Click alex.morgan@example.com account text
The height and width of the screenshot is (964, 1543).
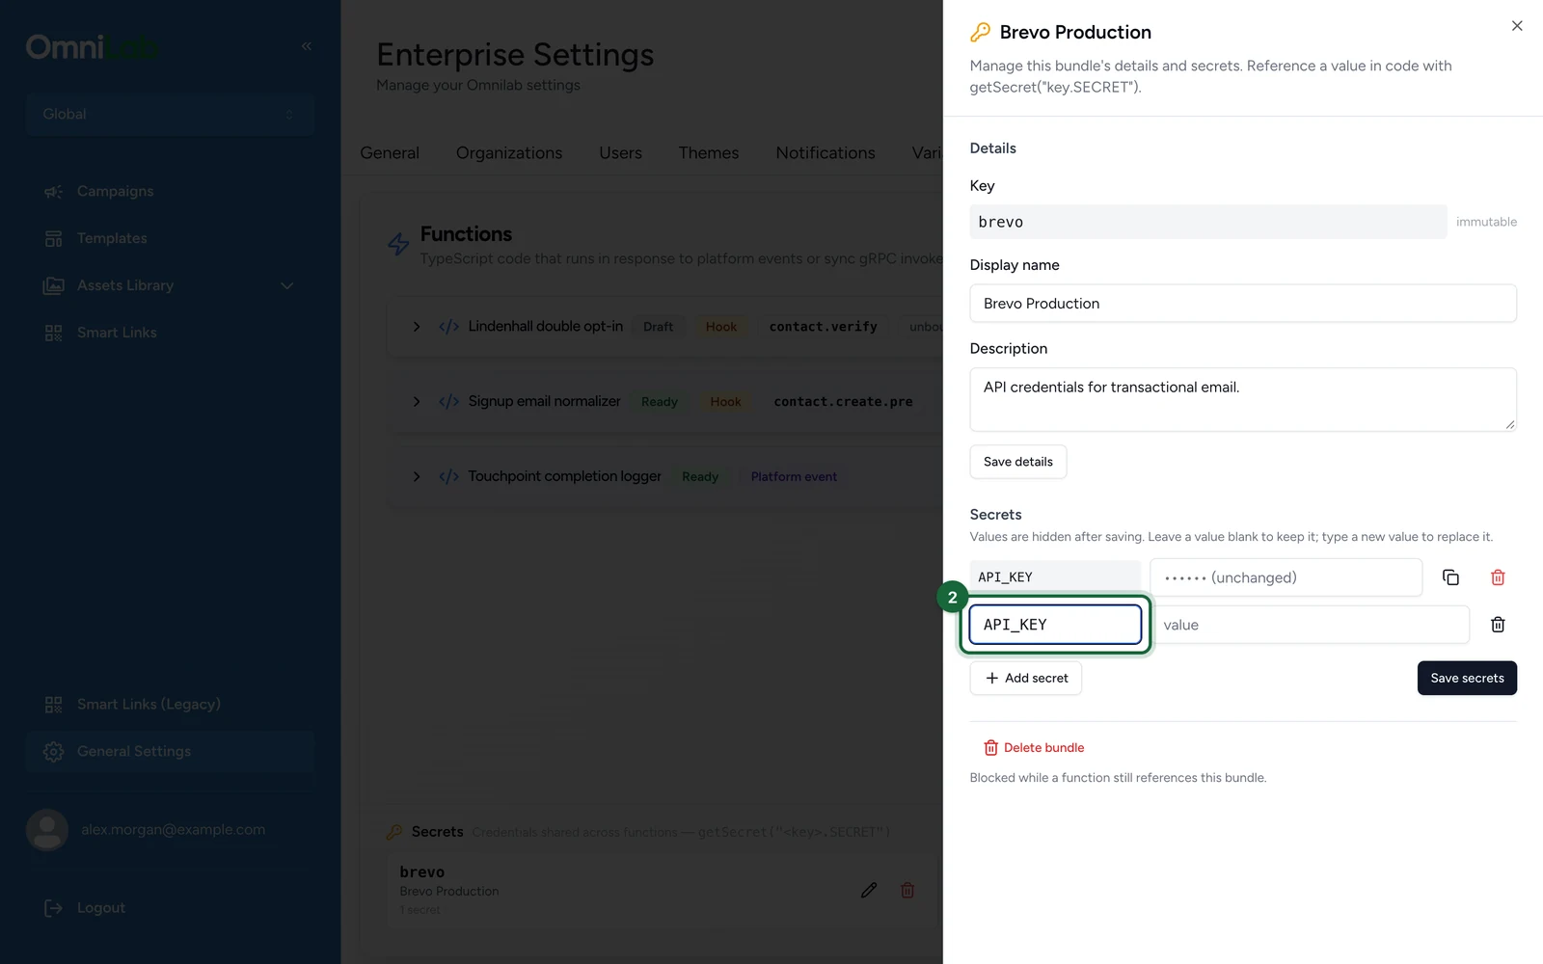[x=173, y=830]
